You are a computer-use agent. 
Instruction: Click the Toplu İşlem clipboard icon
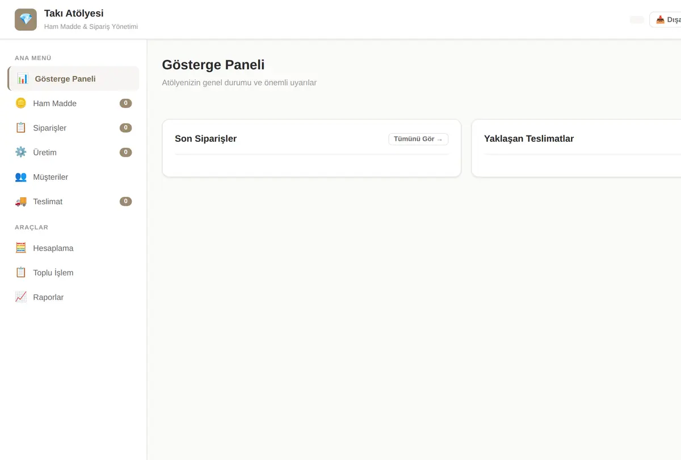21,273
